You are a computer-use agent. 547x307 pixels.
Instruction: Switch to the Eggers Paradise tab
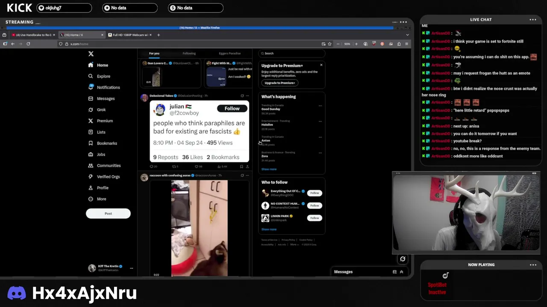(229, 53)
